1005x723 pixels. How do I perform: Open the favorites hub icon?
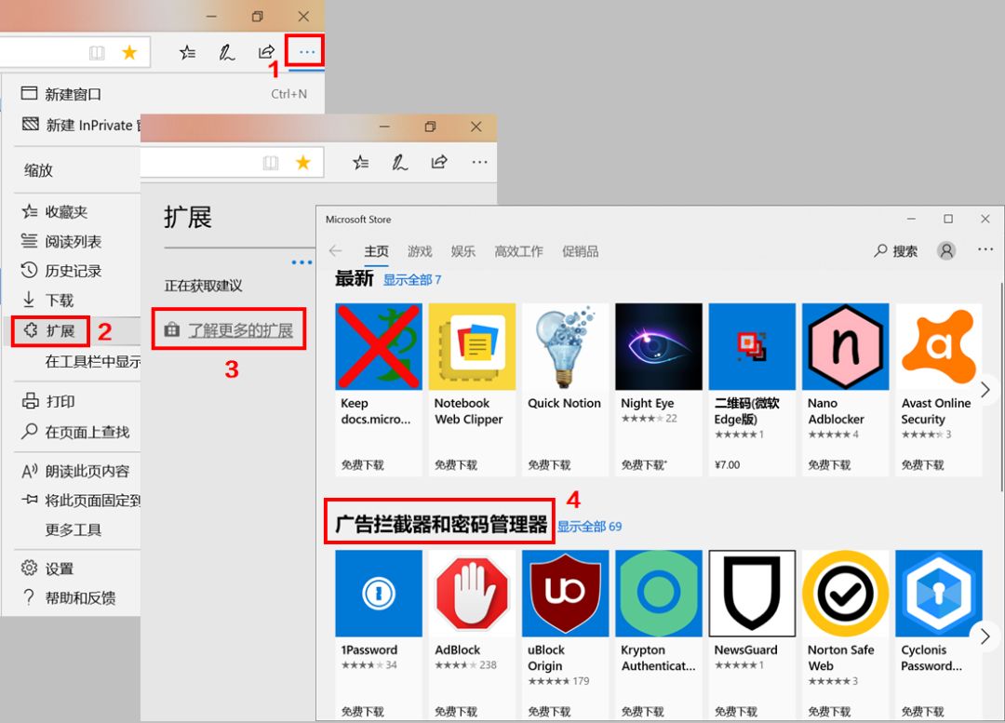(186, 52)
